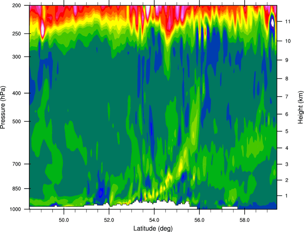Click the 7 km height label

(x=287, y=97)
